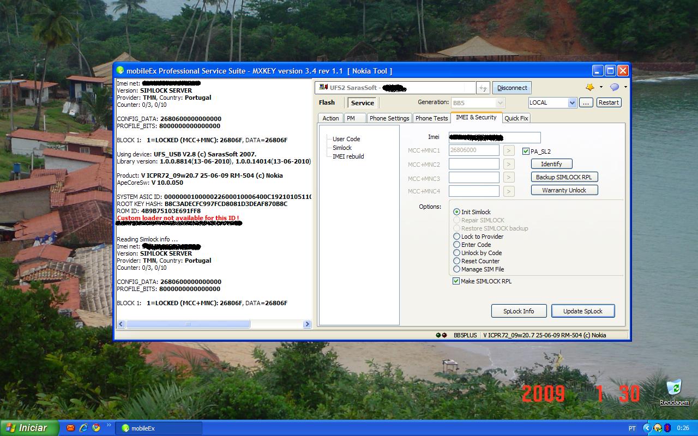Screen dimensions: 698x436
Task: Click the MCC+MNC3 arrow button
Action: (508, 178)
